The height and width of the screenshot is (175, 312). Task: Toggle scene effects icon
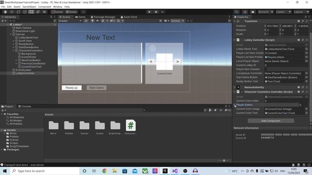[x=103, y=21]
